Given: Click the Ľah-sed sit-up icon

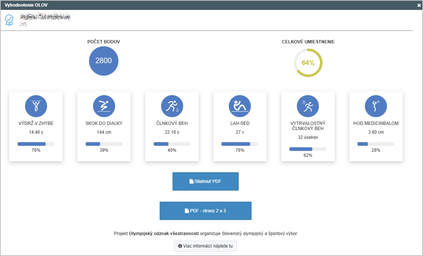Looking at the screenshot, I should point(240,107).
